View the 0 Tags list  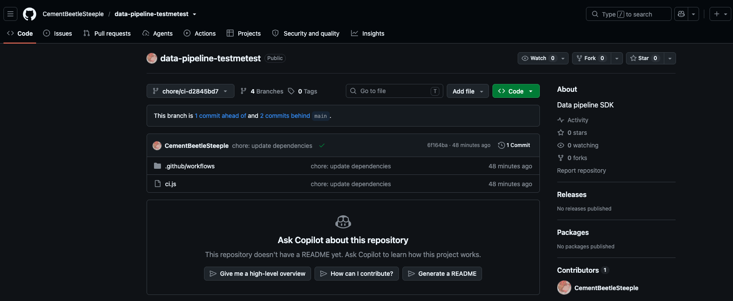tap(302, 91)
